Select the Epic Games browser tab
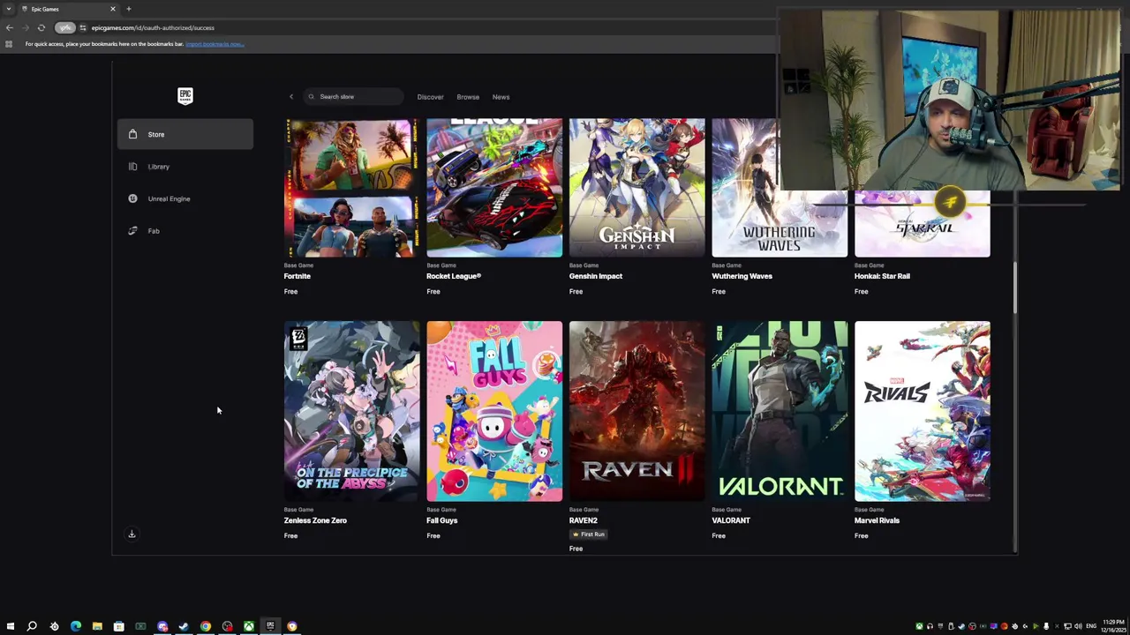Image resolution: width=1130 pixels, height=635 pixels. click(x=68, y=9)
